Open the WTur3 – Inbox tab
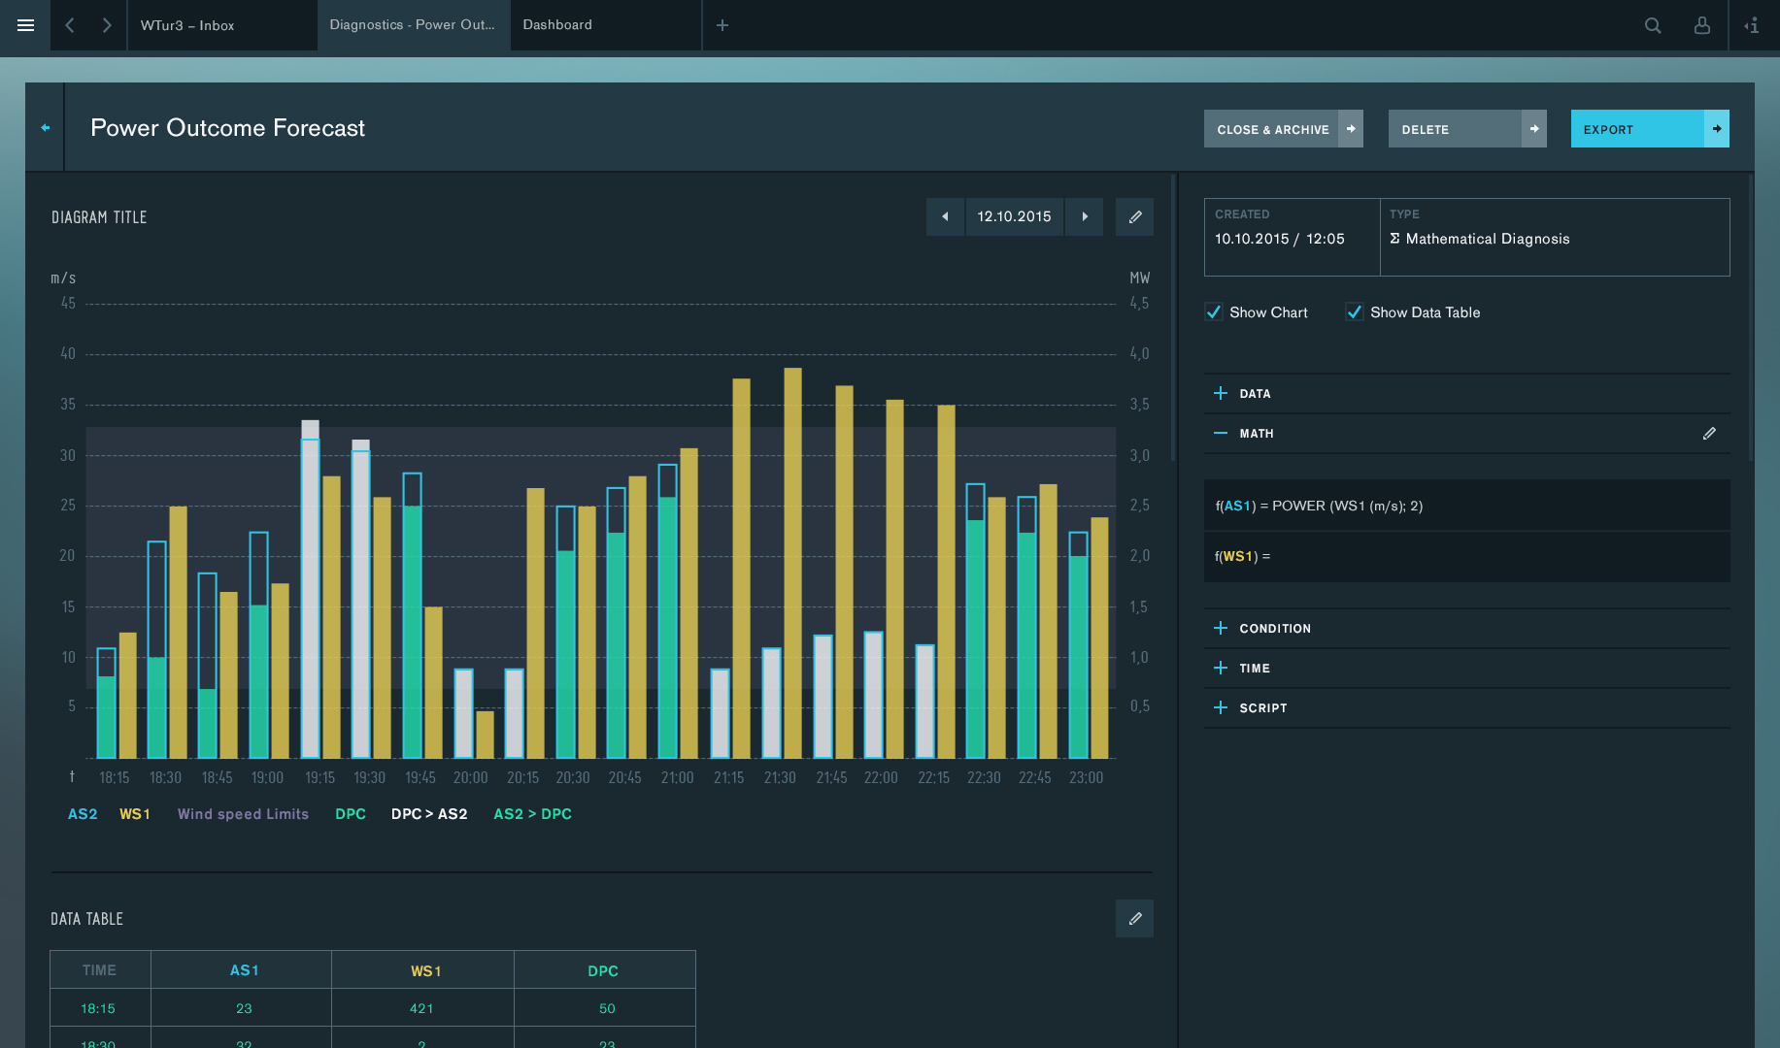The image size is (1780, 1048). pos(187,25)
